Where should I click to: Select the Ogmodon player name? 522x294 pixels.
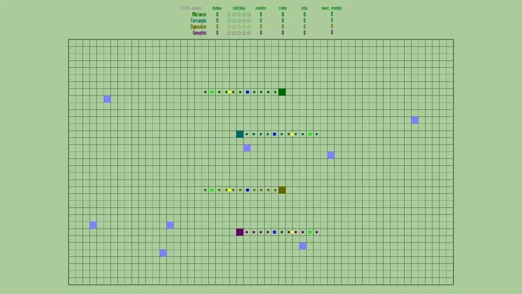pyautogui.click(x=198, y=27)
